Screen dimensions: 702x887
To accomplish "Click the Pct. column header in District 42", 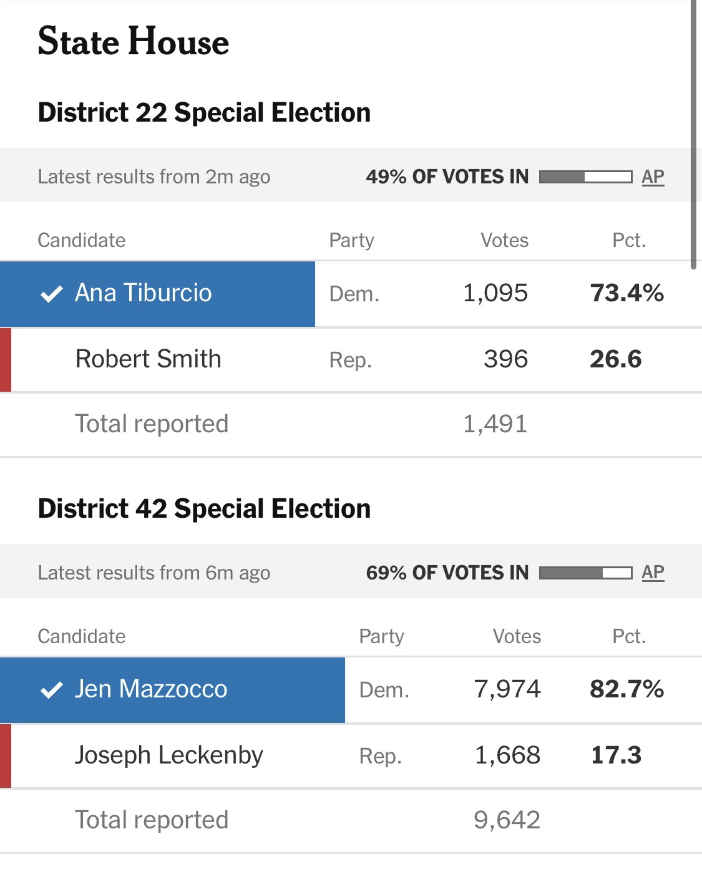I will pos(628,636).
